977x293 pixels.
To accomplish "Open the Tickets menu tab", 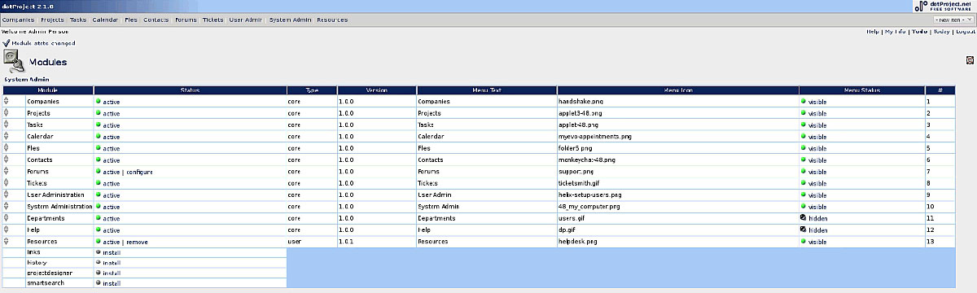I will [212, 20].
